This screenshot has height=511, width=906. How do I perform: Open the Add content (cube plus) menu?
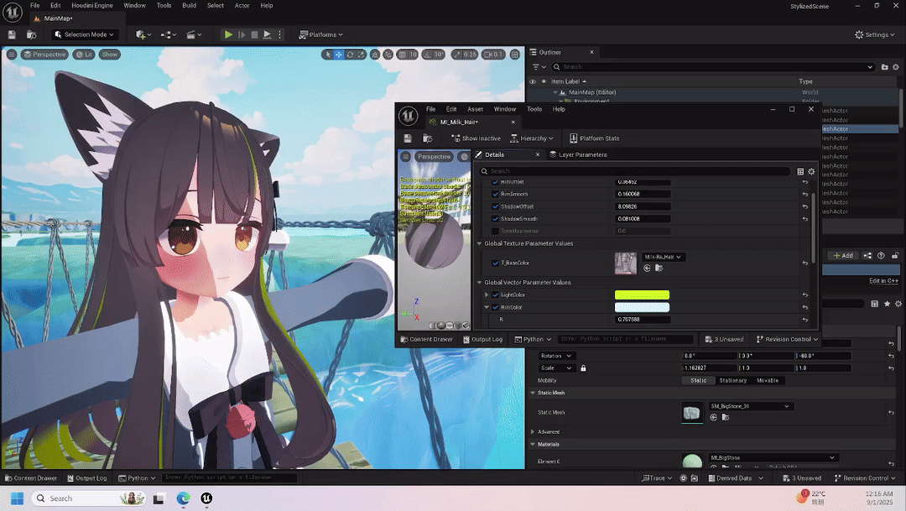pyautogui.click(x=143, y=34)
